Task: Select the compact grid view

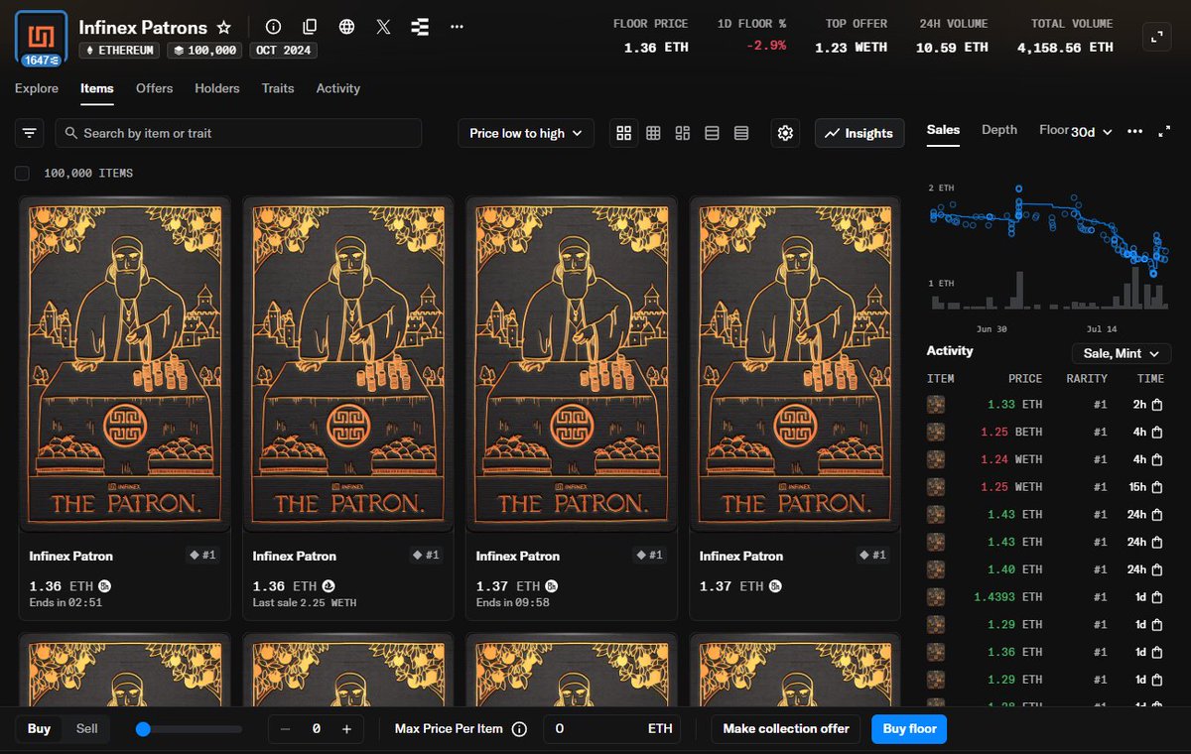Action: point(653,133)
